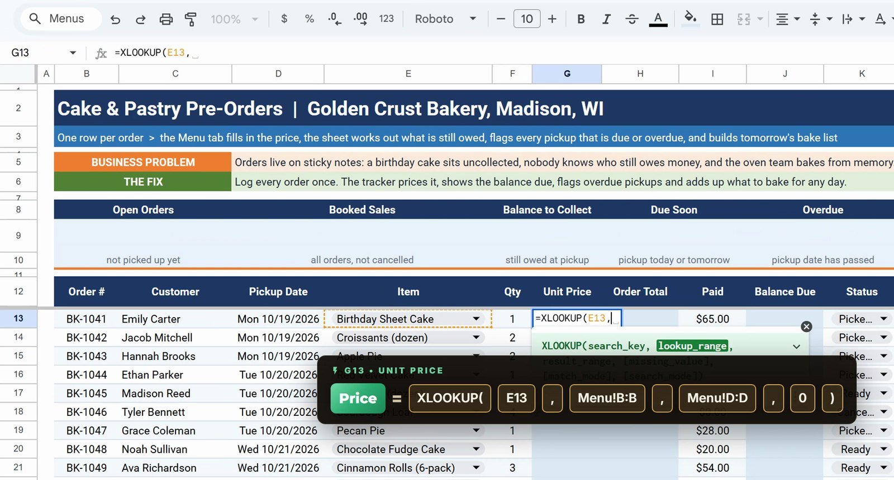Toggle strikethrough formatting
This screenshot has height=480, width=894.
(x=632, y=19)
